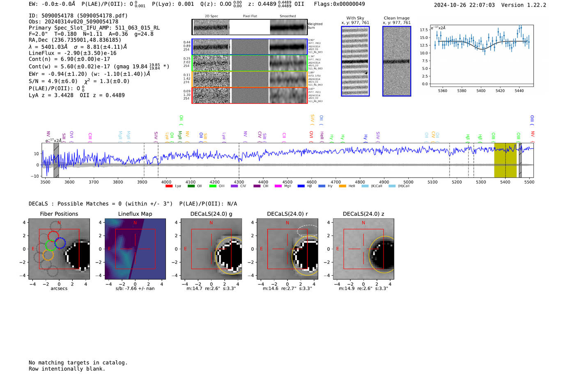Select the green fiber circle in Fiber Positions
Viewport: 575px width, 391px height.
tap(51, 245)
